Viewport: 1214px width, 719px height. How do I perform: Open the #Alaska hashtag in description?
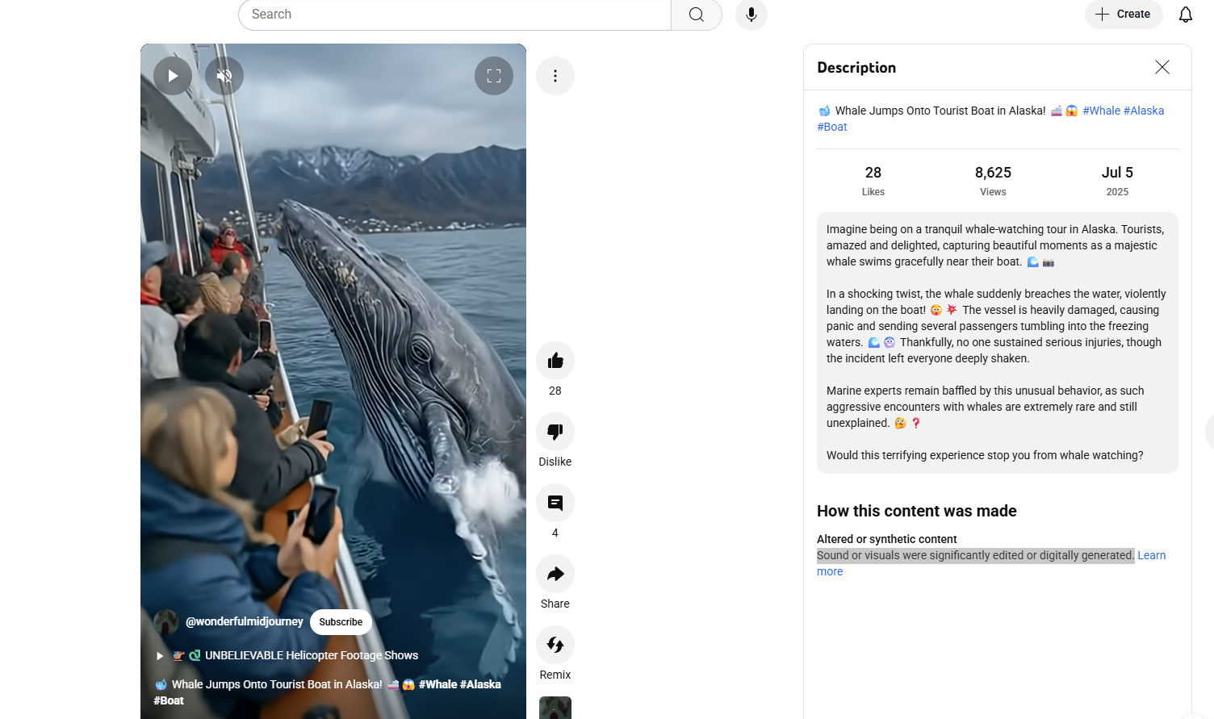click(1144, 111)
